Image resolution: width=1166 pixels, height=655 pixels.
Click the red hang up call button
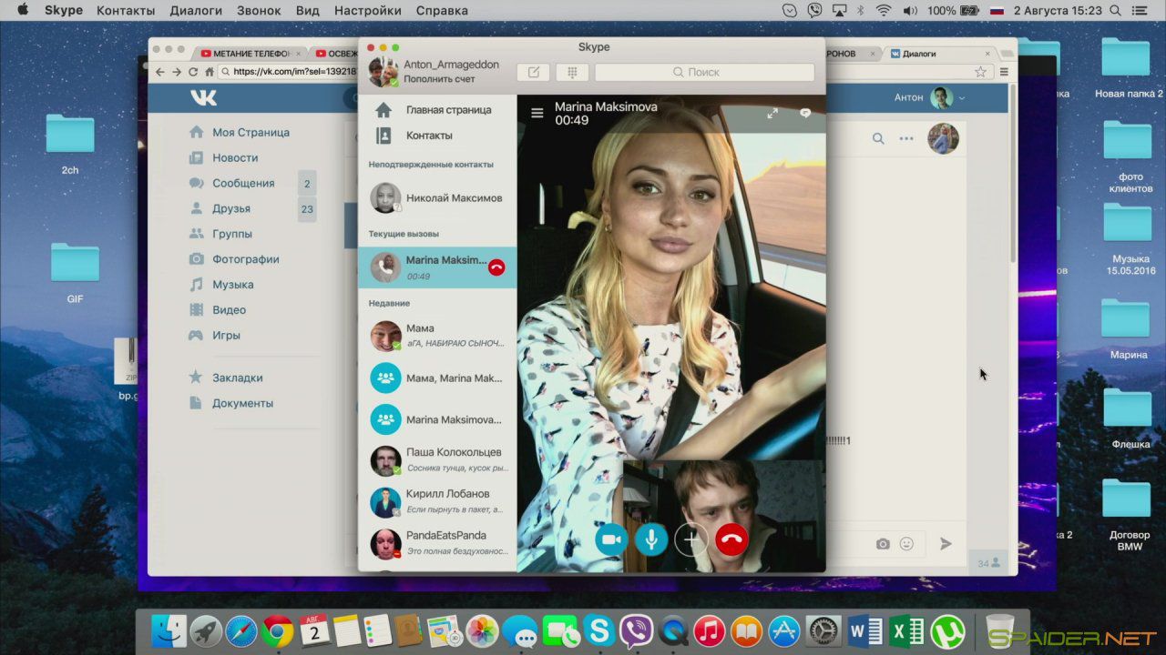coord(731,539)
